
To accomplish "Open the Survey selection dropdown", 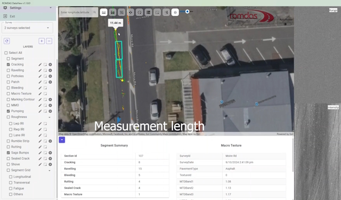I will pyautogui.click(x=27, y=28).
